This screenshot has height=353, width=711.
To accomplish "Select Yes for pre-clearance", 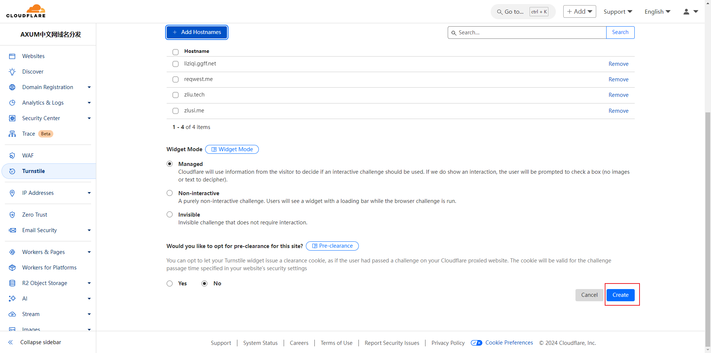I will 170,284.
